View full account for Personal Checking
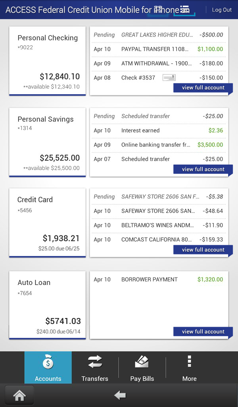 pyautogui.click(x=203, y=88)
